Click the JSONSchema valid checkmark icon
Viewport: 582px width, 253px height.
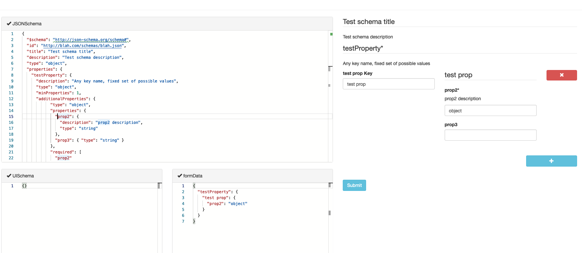click(x=9, y=24)
